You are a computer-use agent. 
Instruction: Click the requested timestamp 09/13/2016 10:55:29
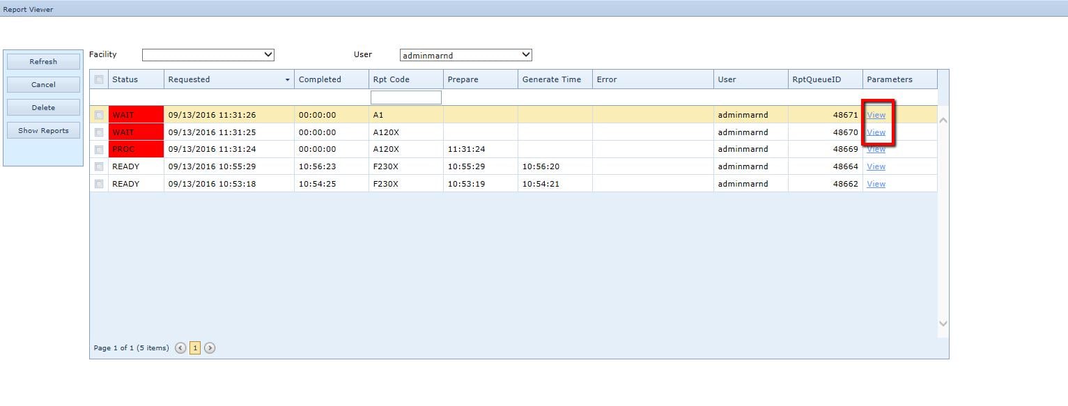tap(212, 166)
